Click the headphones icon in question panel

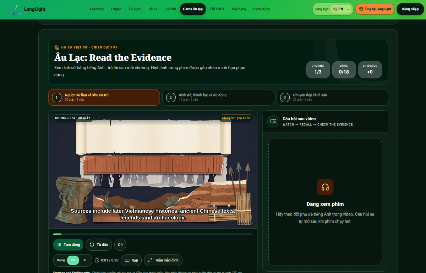tap(325, 187)
